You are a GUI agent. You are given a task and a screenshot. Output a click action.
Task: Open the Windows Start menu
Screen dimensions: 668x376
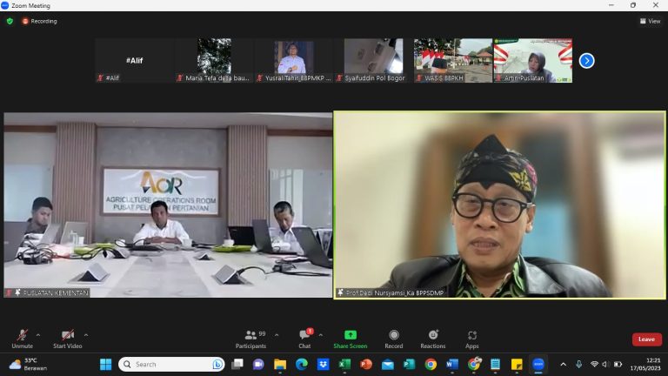click(x=105, y=365)
